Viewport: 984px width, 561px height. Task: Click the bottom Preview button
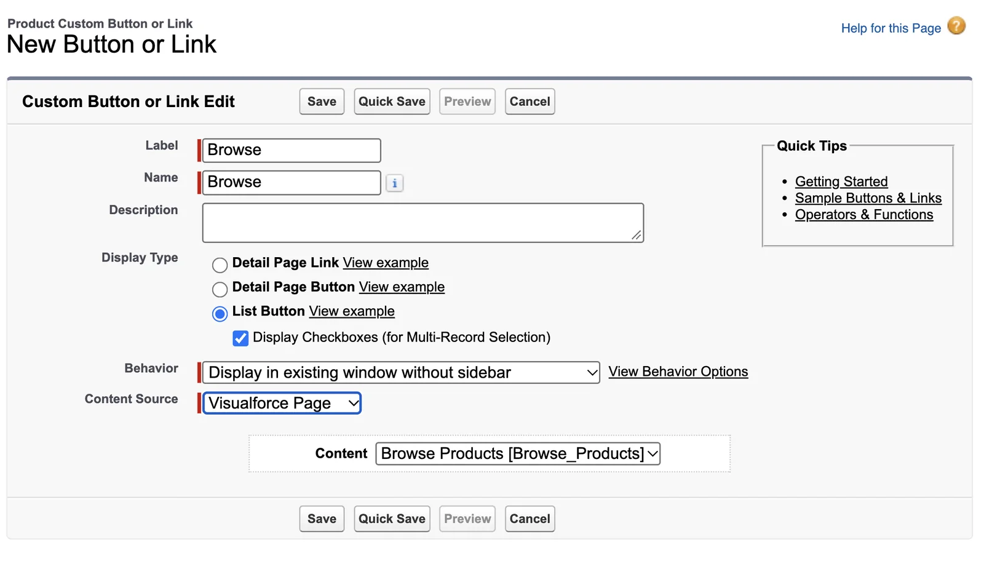467,519
